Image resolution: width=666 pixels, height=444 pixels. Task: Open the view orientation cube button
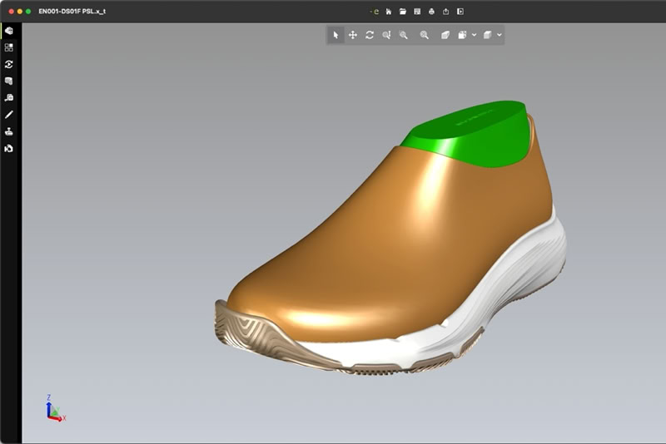click(x=463, y=35)
